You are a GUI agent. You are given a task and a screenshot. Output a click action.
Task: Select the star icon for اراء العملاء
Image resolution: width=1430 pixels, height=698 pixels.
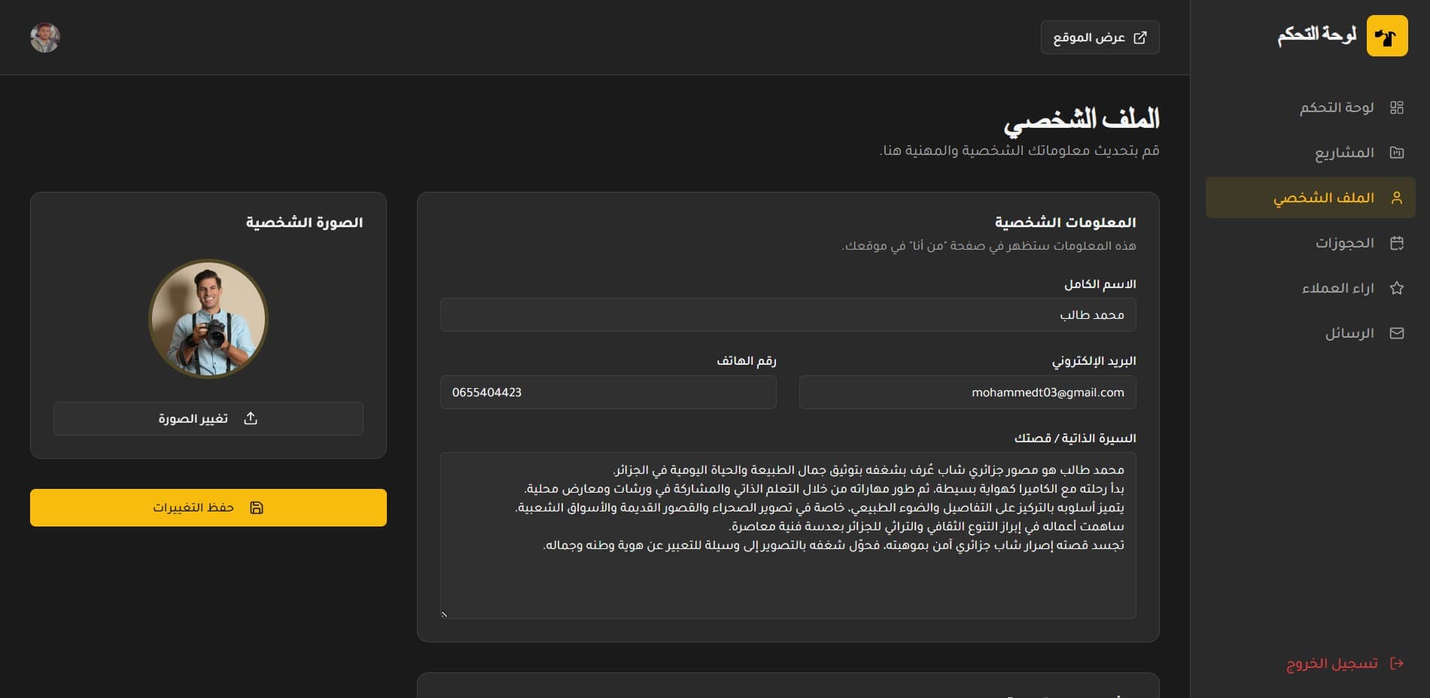click(x=1398, y=287)
